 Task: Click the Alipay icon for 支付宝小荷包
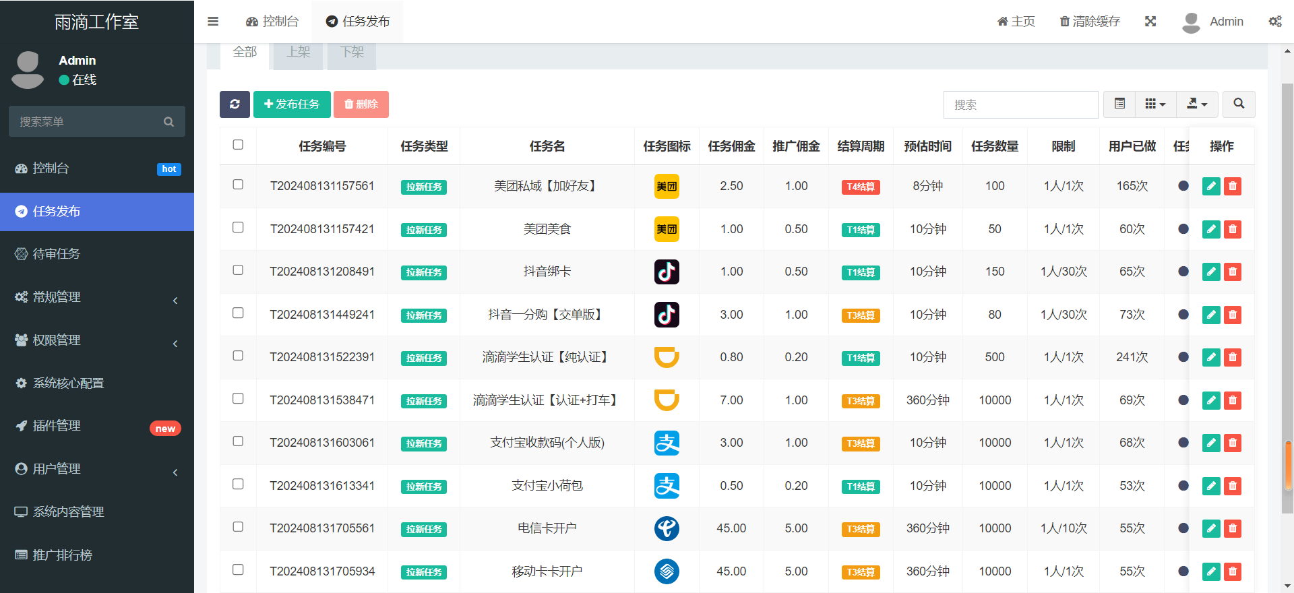tap(667, 486)
